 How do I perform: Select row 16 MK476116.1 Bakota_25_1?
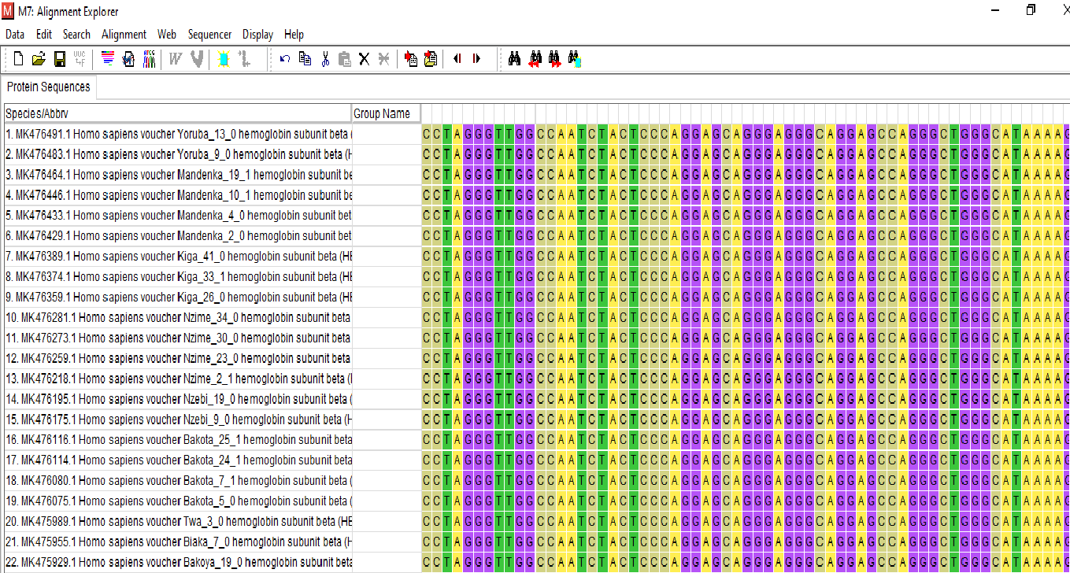[x=178, y=440]
